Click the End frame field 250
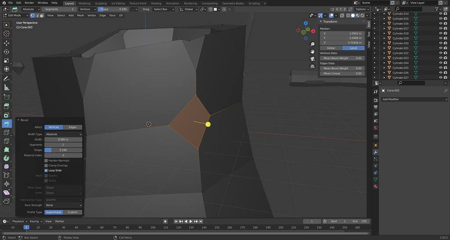The height and width of the screenshot is (240, 450). (360, 222)
